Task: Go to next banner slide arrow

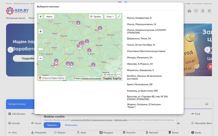Action: click(x=207, y=50)
